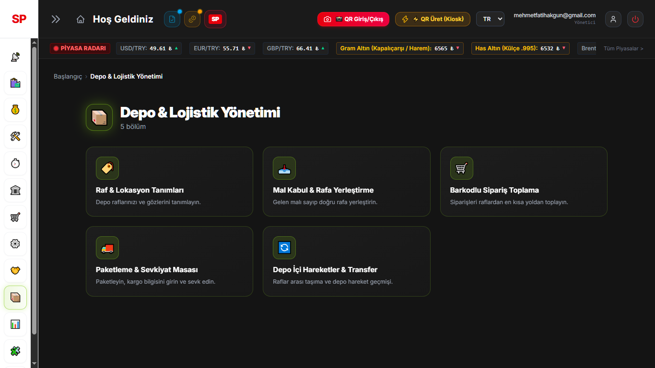Viewport: 655px width, 368px height.
Task: Open the document checklist icon with blue dot
Action: (172, 19)
